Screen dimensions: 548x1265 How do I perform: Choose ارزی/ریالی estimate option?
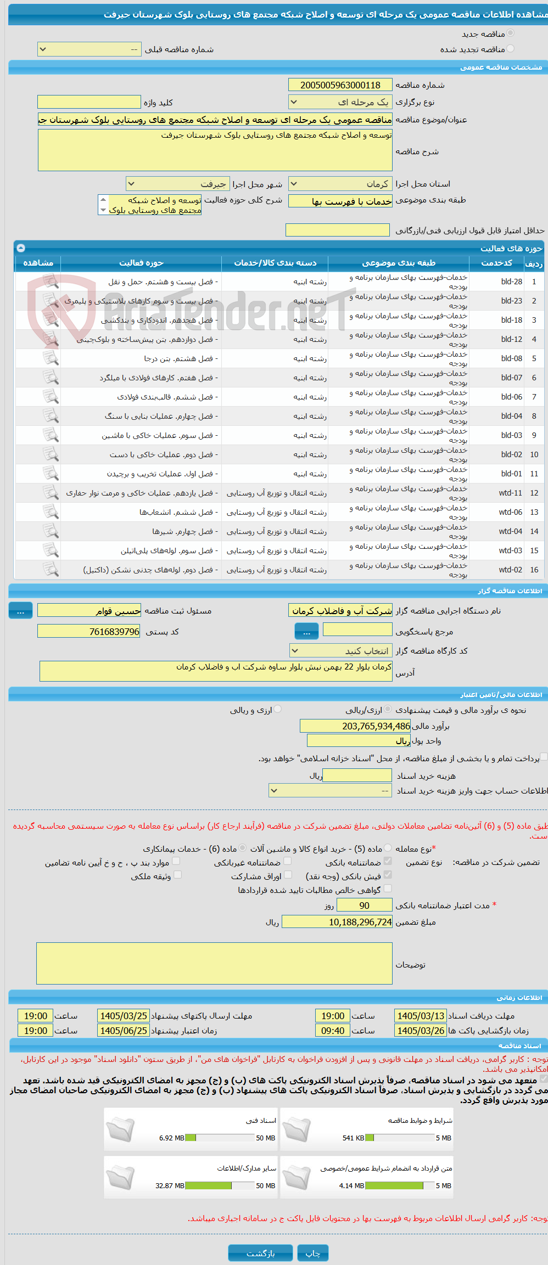388,710
